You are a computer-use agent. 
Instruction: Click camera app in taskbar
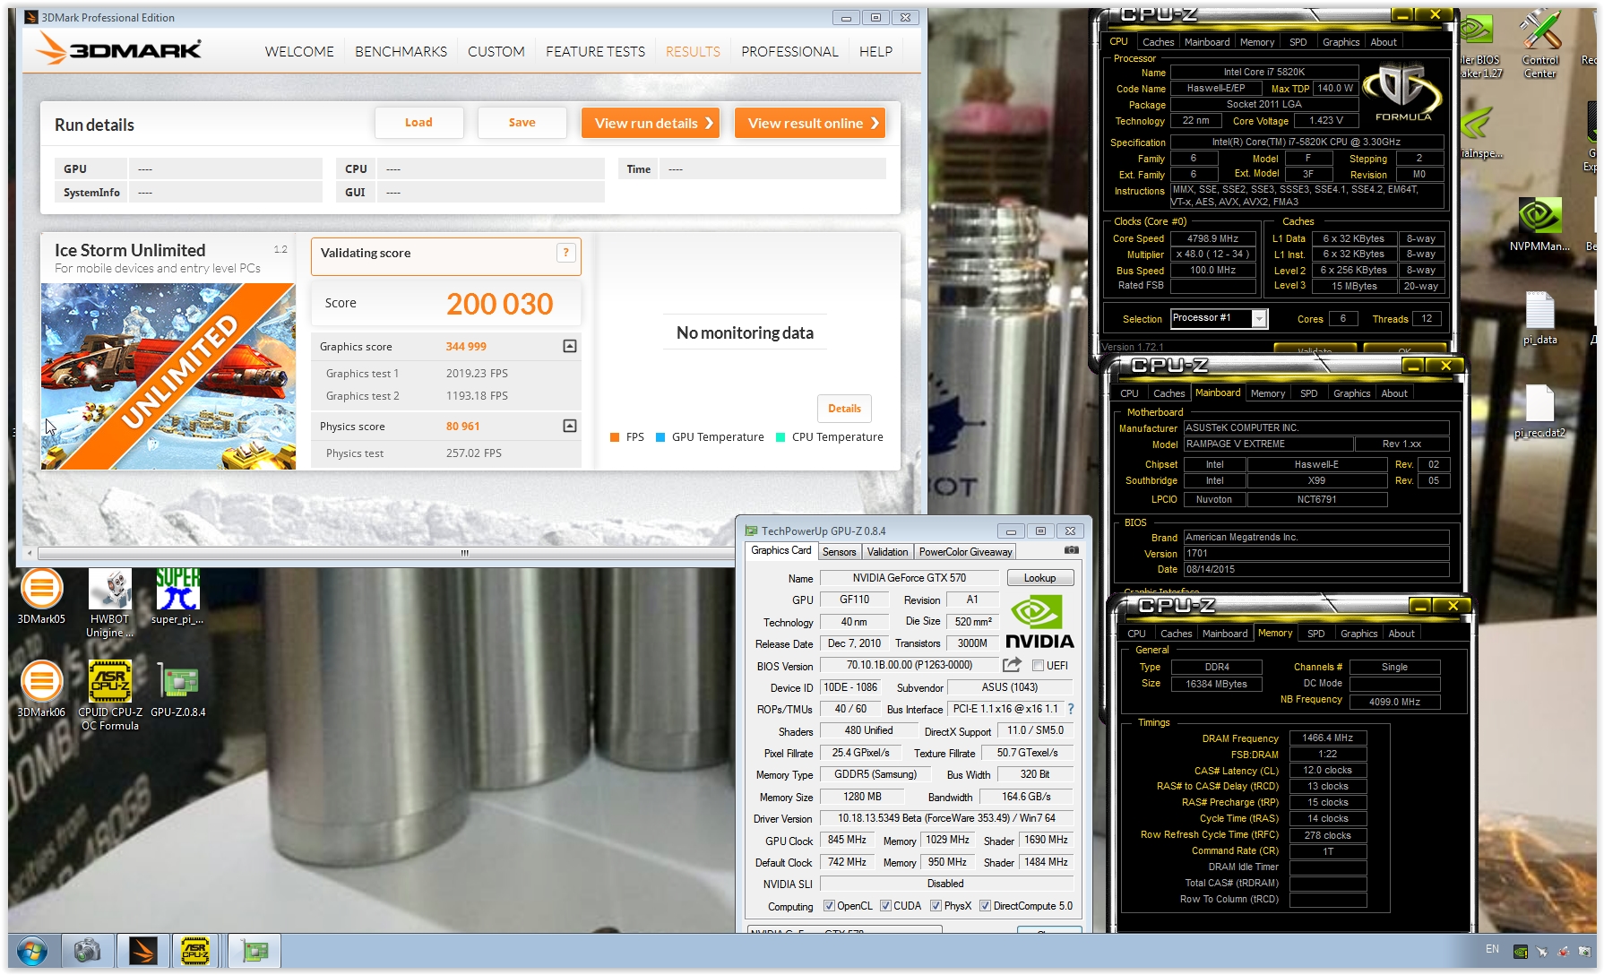87,951
